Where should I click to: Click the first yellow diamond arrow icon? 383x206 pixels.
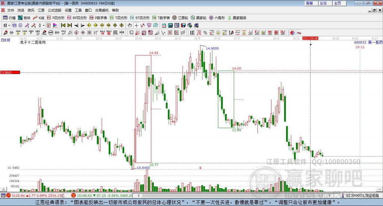[89, 25]
